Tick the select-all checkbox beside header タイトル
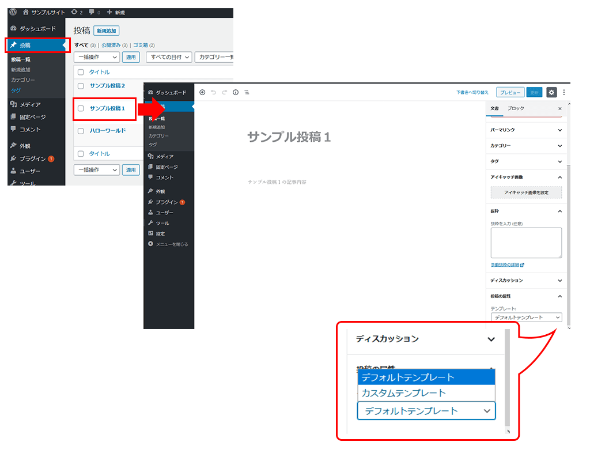This screenshot has height=461, width=590. (x=81, y=72)
